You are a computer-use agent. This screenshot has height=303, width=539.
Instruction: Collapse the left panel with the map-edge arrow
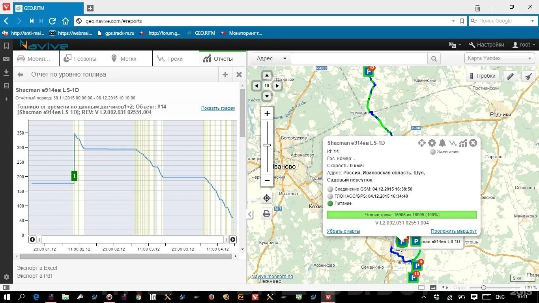point(249,214)
